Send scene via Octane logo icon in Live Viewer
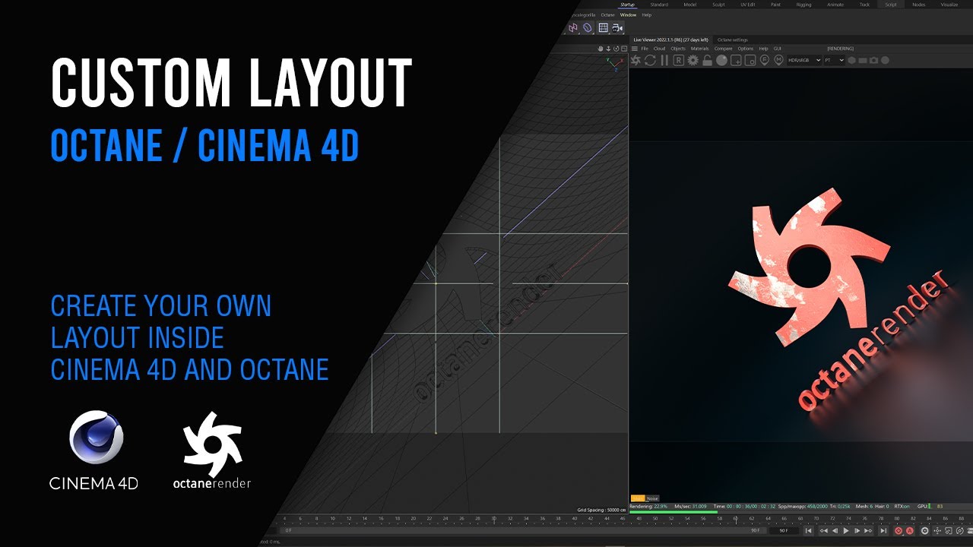This screenshot has height=547, width=973. (x=635, y=60)
